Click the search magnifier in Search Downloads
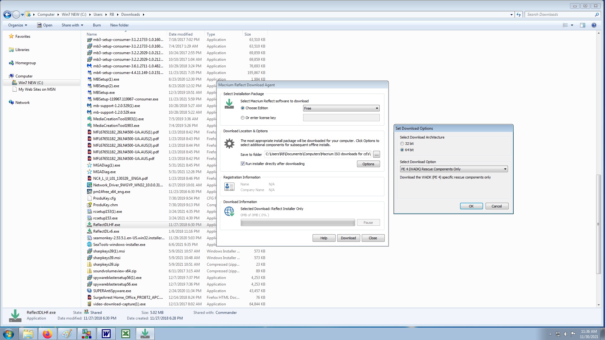This screenshot has height=340, width=605. coord(596,14)
